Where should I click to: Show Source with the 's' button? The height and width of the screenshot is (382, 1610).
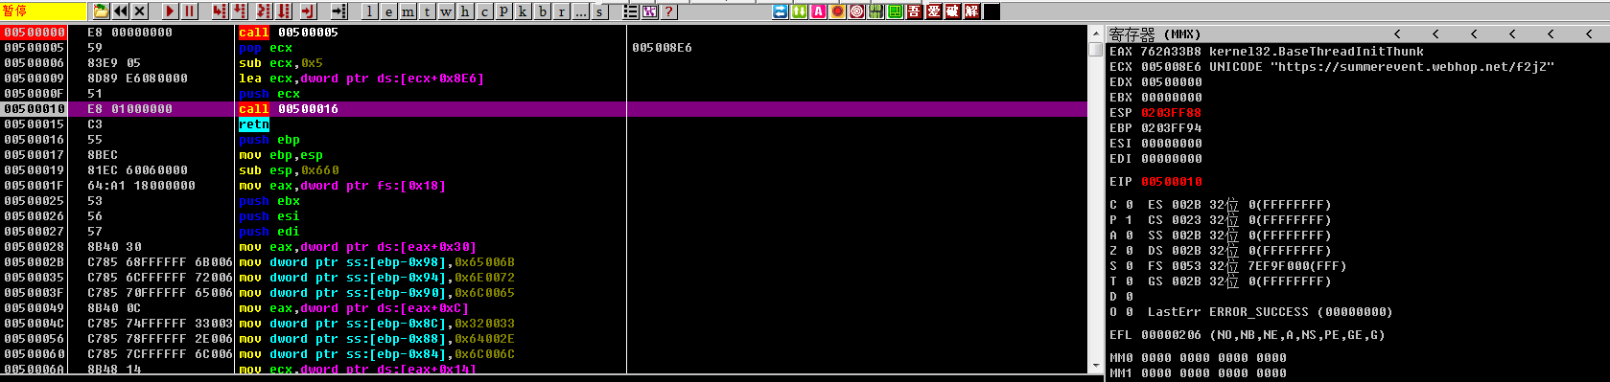pos(600,11)
